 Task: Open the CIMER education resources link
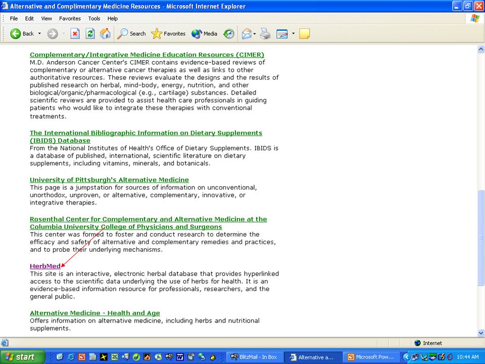coord(147,55)
